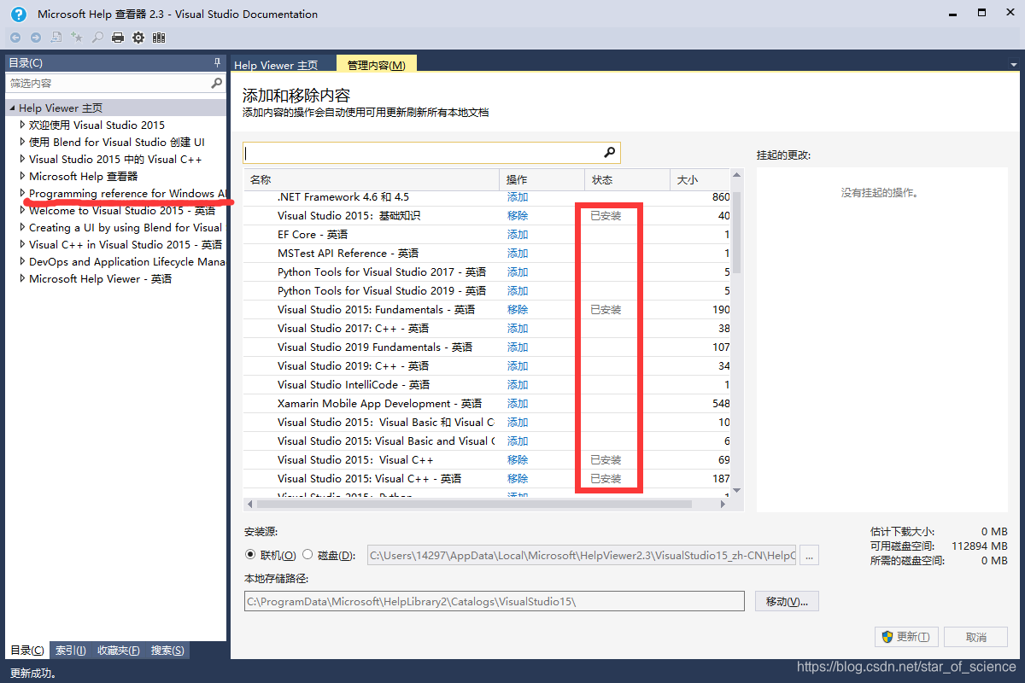Image resolution: width=1025 pixels, height=683 pixels.
Task: Select the Visual Studio 2019: C++ - 英语 row
Action: pos(487,365)
